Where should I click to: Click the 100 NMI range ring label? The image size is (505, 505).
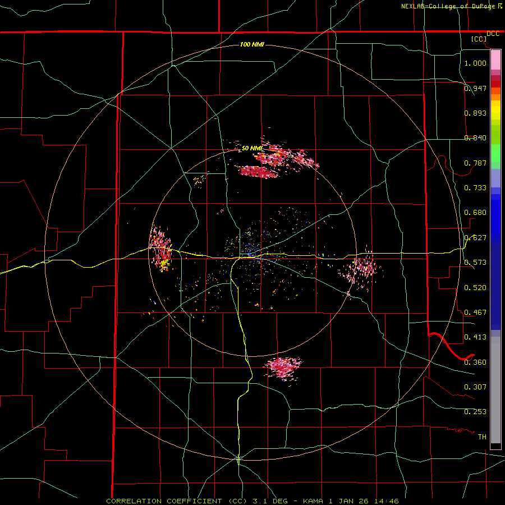point(252,44)
